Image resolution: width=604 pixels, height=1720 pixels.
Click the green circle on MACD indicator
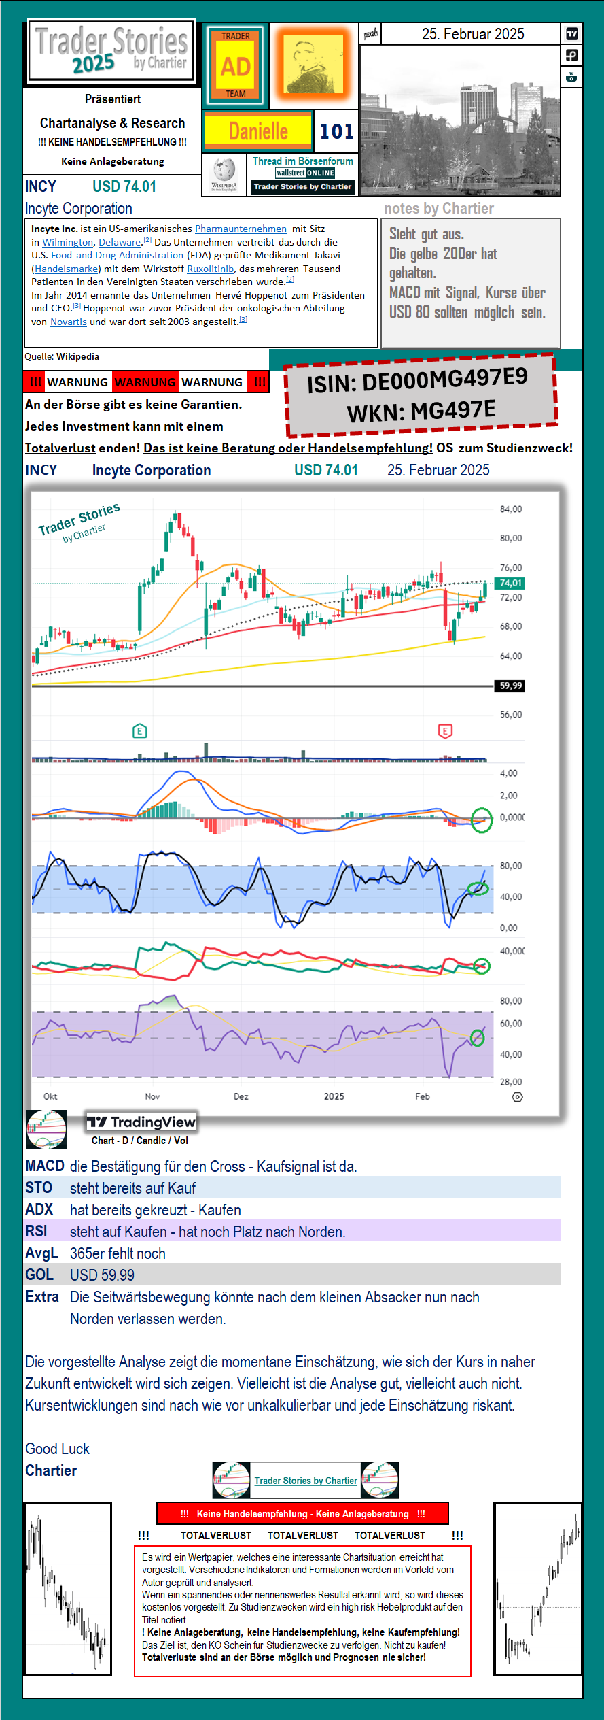click(x=482, y=820)
